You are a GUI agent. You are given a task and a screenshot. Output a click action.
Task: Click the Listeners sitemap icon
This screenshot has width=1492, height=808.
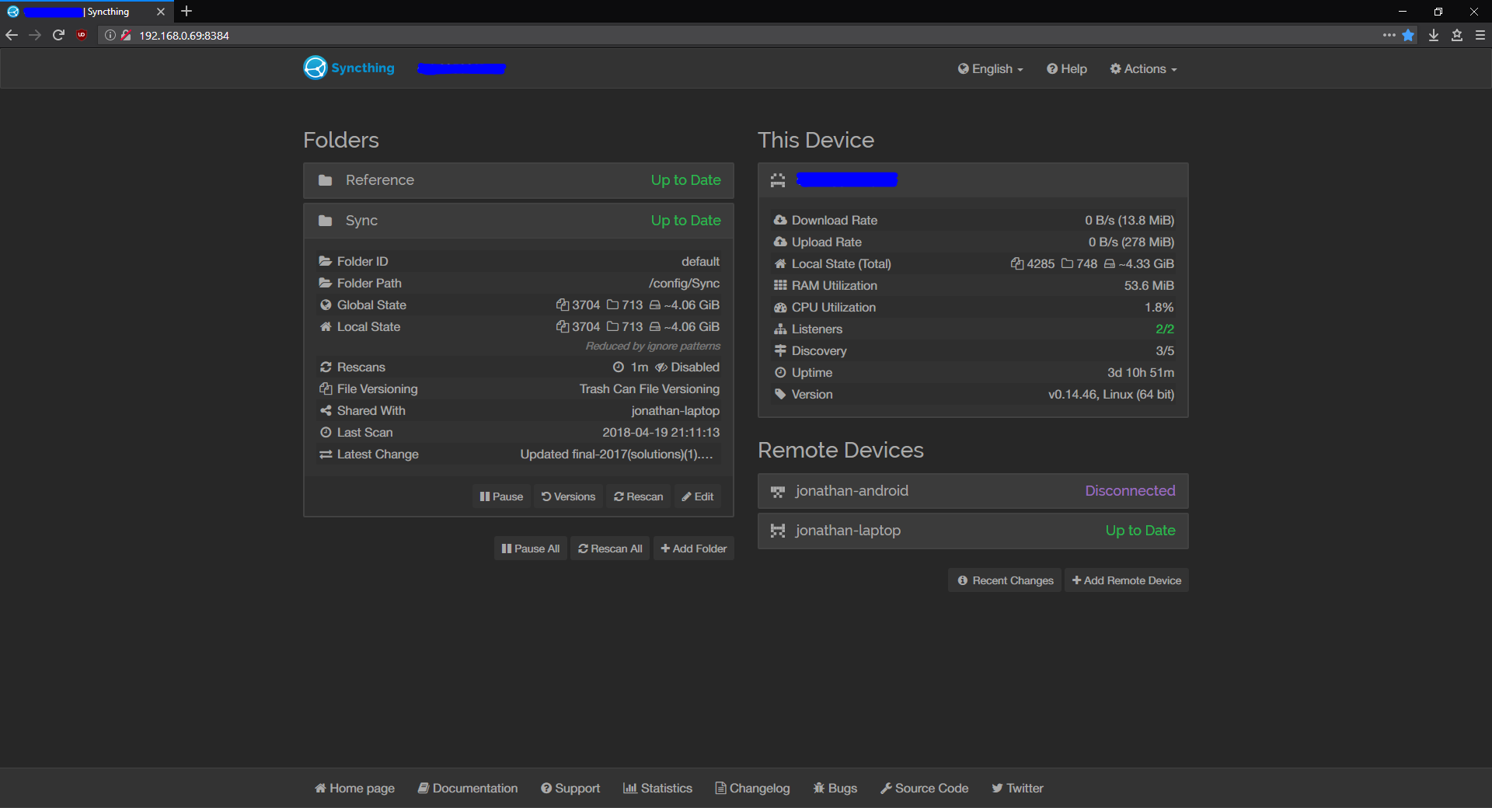point(780,329)
